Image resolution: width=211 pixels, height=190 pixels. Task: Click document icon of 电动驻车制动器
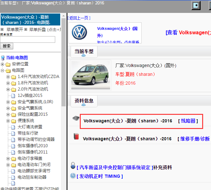pyautogui.click(x=13, y=177)
